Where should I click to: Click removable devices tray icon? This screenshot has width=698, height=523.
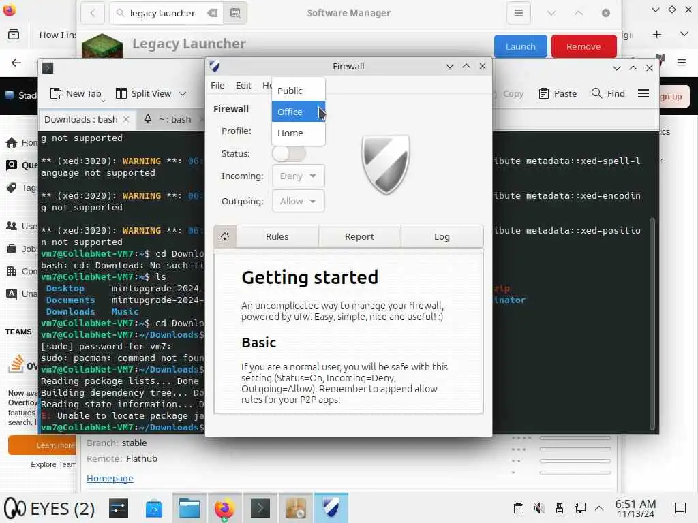click(560, 508)
